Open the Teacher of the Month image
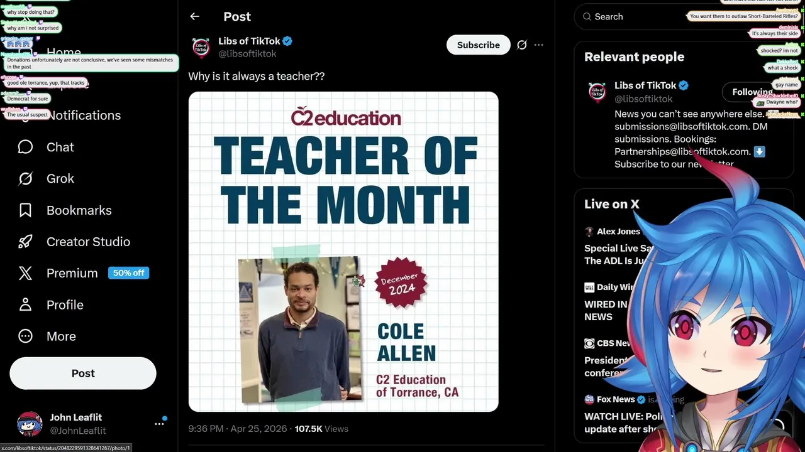Image resolution: width=805 pixels, height=452 pixels. (x=343, y=251)
